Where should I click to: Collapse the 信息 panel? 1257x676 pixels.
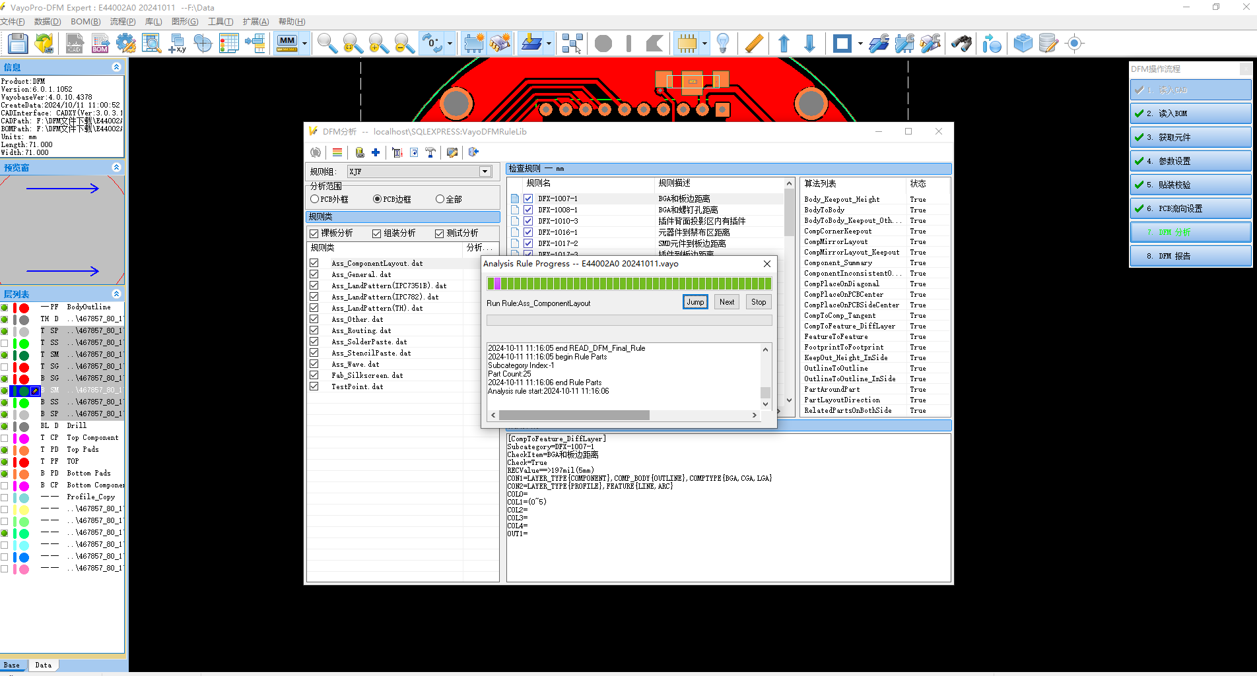(116, 67)
